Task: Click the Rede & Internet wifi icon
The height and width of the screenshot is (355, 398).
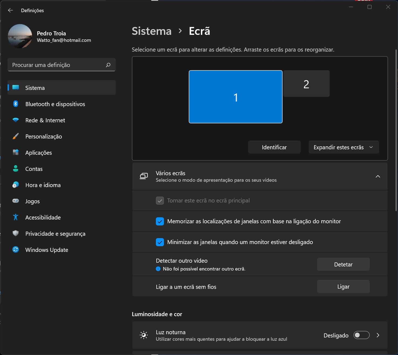Action: (x=16, y=120)
